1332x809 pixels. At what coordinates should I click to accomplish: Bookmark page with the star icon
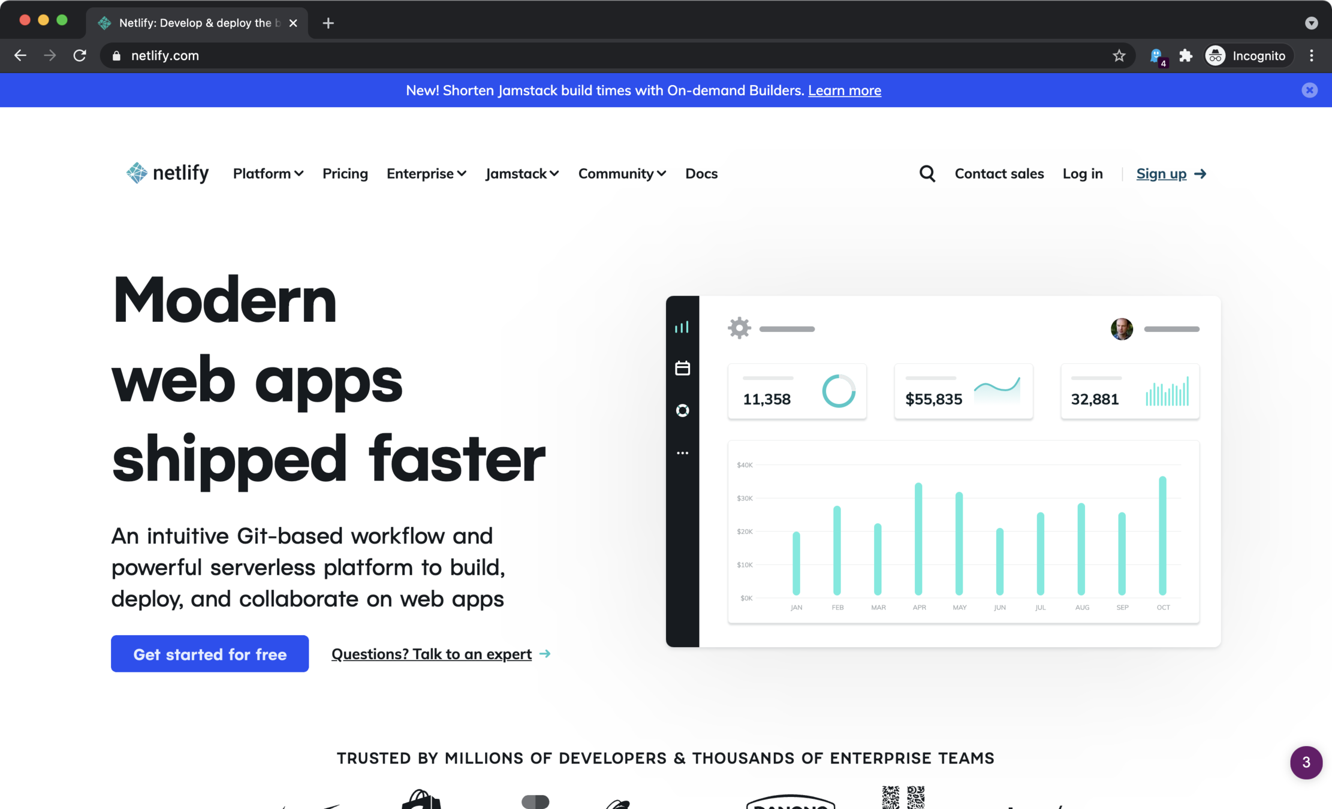click(x=1119, y=56)
